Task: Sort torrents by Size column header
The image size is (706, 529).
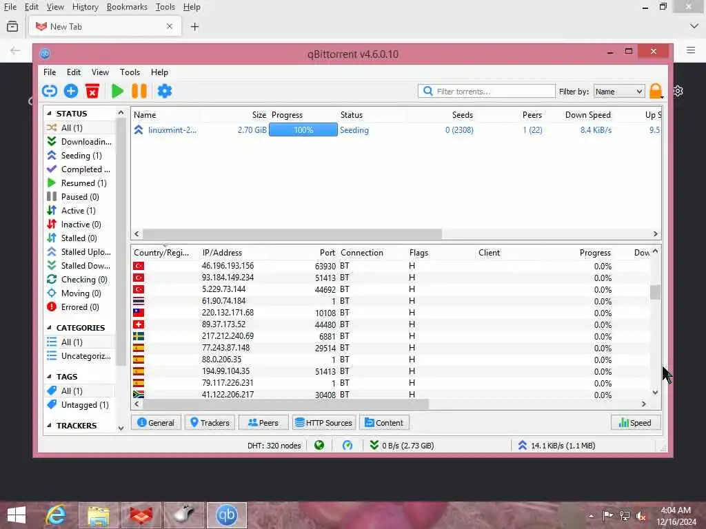Action: coord(259,115)
